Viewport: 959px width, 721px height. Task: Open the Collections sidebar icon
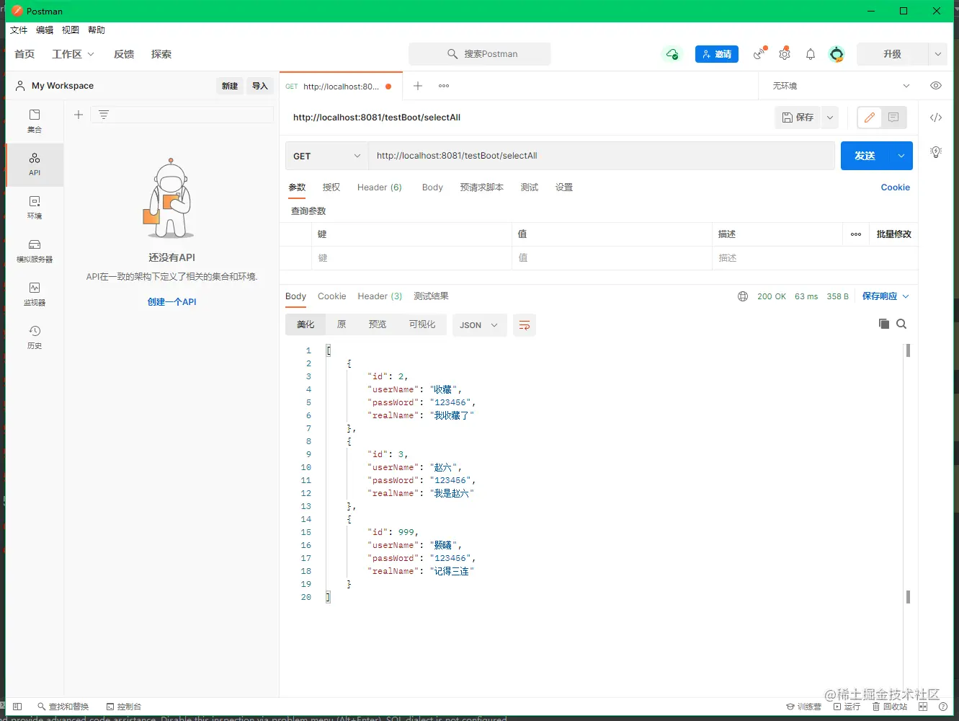(35, 121)
